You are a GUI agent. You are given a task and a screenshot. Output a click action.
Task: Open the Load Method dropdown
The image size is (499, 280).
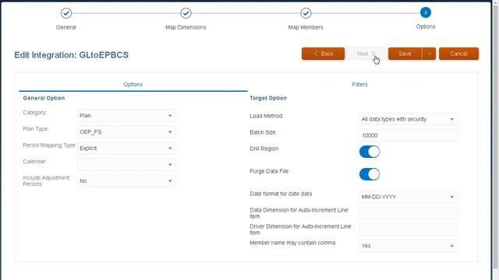[x=409, y=119]
